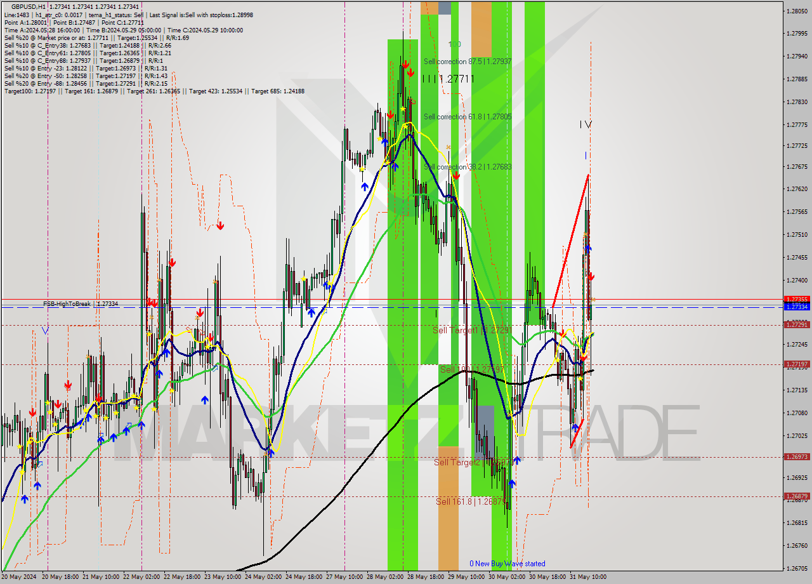
Task: Click the 1.28050 price axis value
Action: click(x=797, y=11)
